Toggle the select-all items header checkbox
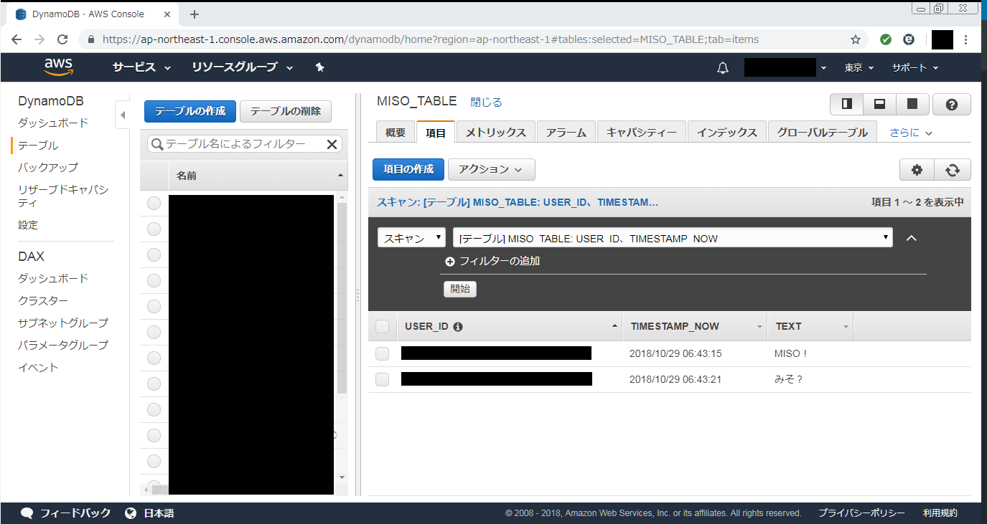 [x=382, y=327]
